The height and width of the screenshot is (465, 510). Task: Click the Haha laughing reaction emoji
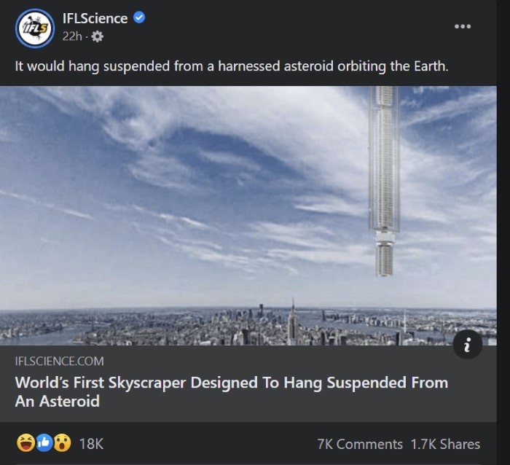[x=24, y=443]
